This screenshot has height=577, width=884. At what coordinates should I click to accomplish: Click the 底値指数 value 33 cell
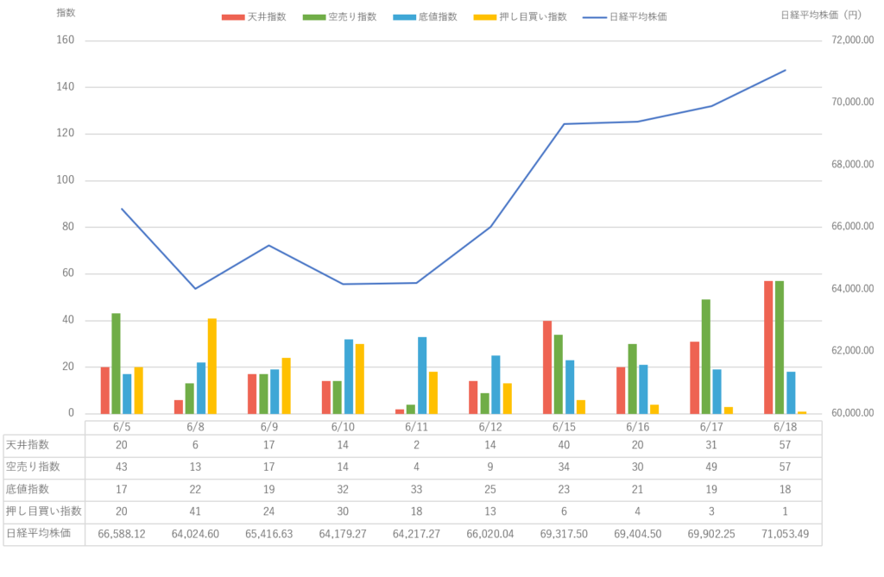tap(416, 489)
